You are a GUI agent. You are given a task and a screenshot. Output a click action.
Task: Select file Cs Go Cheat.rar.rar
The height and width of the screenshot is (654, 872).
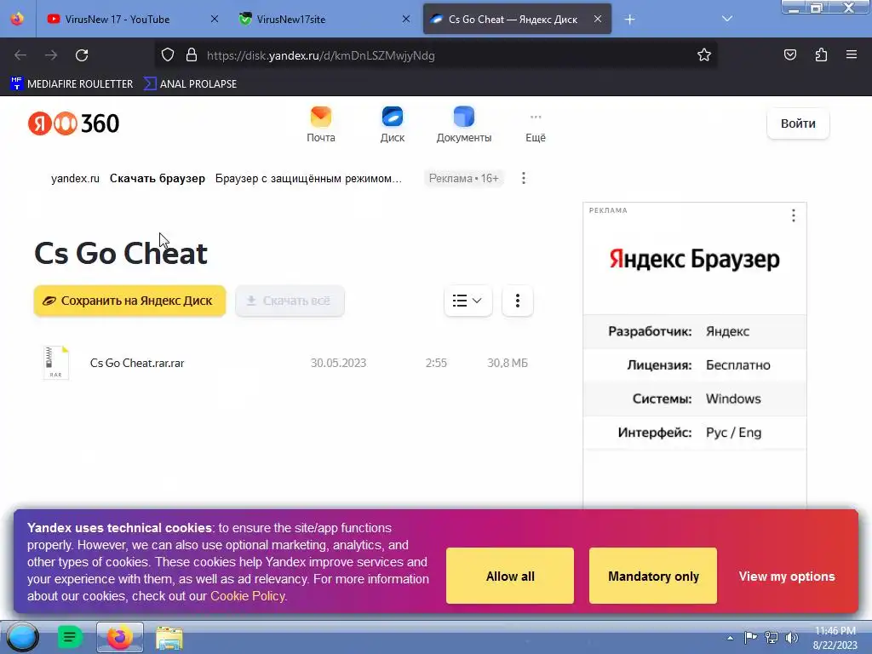tap(137, 363)
